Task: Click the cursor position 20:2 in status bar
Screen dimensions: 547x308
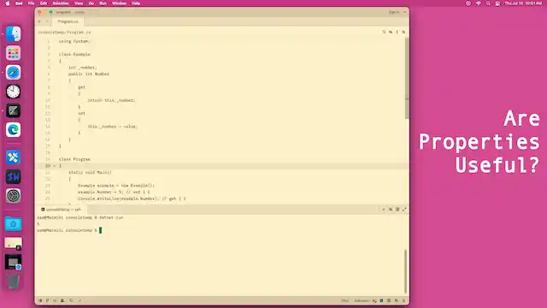Action: point(344,300)
